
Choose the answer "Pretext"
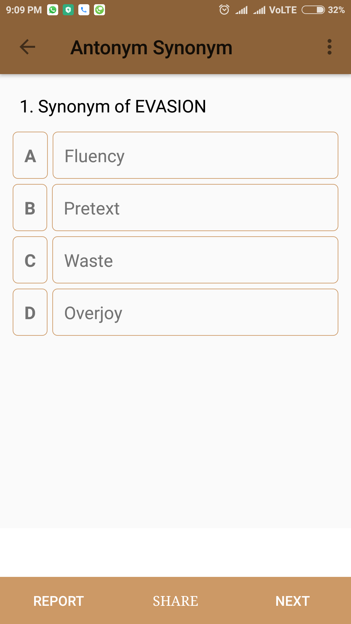click(195, 208)
